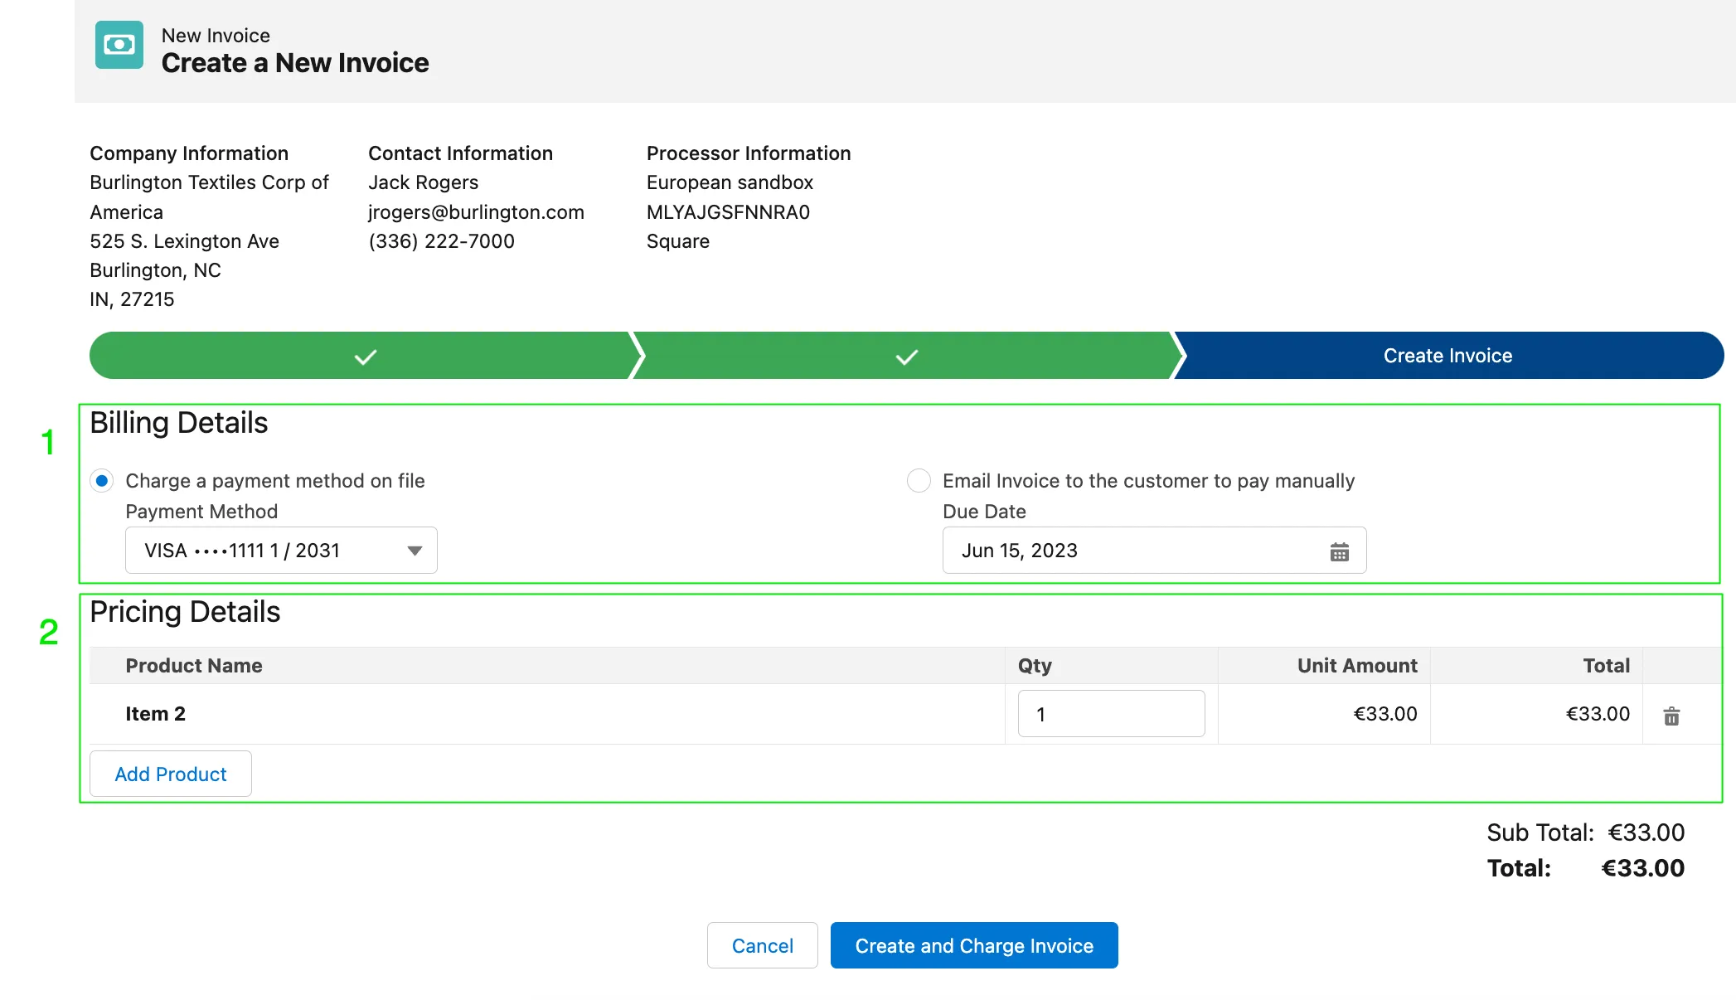This screenshot has height=1000, width=1736.
Task: Go to the first completed progress step
Action: tap(365, 356)
